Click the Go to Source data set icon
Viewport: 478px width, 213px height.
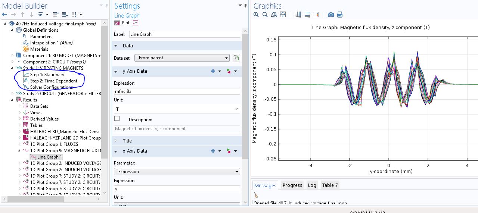pos(236,58)
